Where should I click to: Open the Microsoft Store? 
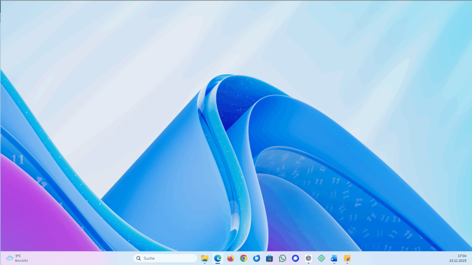point(270,258)
